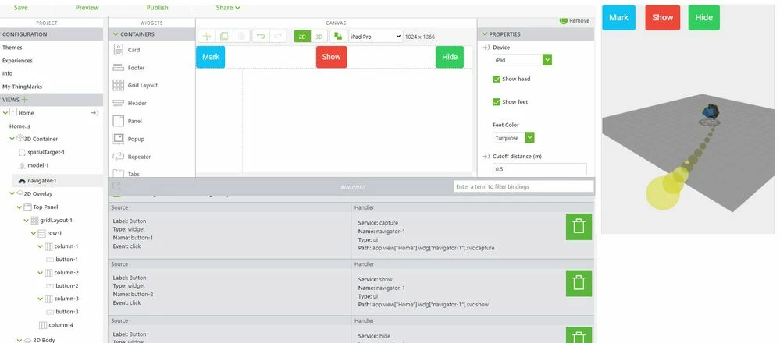Click the Remove widget icon
Image resolution: width=780 pixels, height=343 pixels.
(564, 20)
